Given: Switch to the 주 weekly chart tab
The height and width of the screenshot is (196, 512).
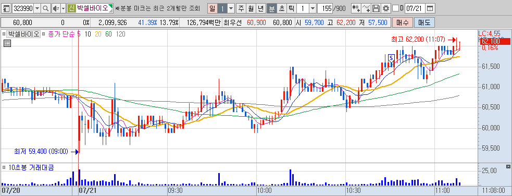Looking at the screenshot, I should point(241,8).
